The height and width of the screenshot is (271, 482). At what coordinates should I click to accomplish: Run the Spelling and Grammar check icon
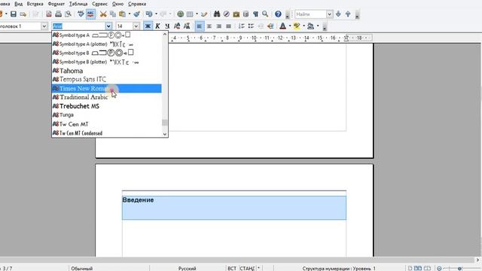point(81,14)
